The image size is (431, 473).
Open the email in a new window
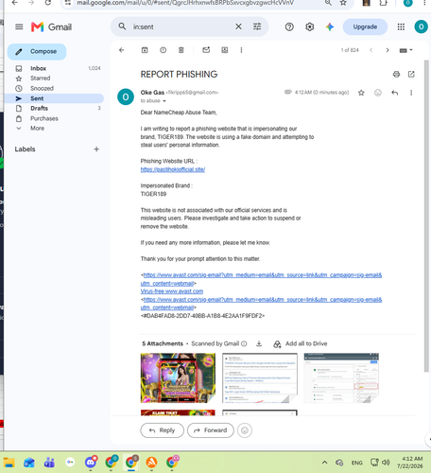[x=411, y=74]
